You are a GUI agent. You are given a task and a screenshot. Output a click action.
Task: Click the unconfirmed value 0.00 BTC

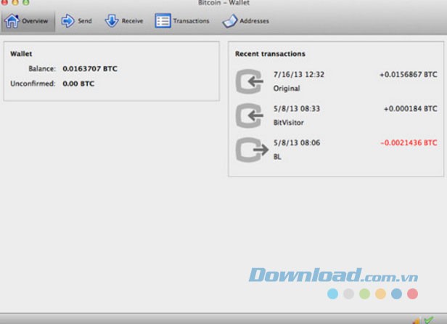pyautogui.click(x=78, y=84)
